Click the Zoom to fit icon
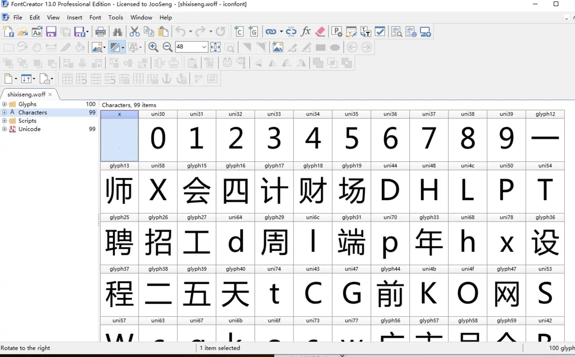Image resolution: width=575 pixels, height=357 pixels. [215, 47]
